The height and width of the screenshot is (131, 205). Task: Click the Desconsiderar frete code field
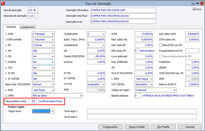(x=34, y=101)
